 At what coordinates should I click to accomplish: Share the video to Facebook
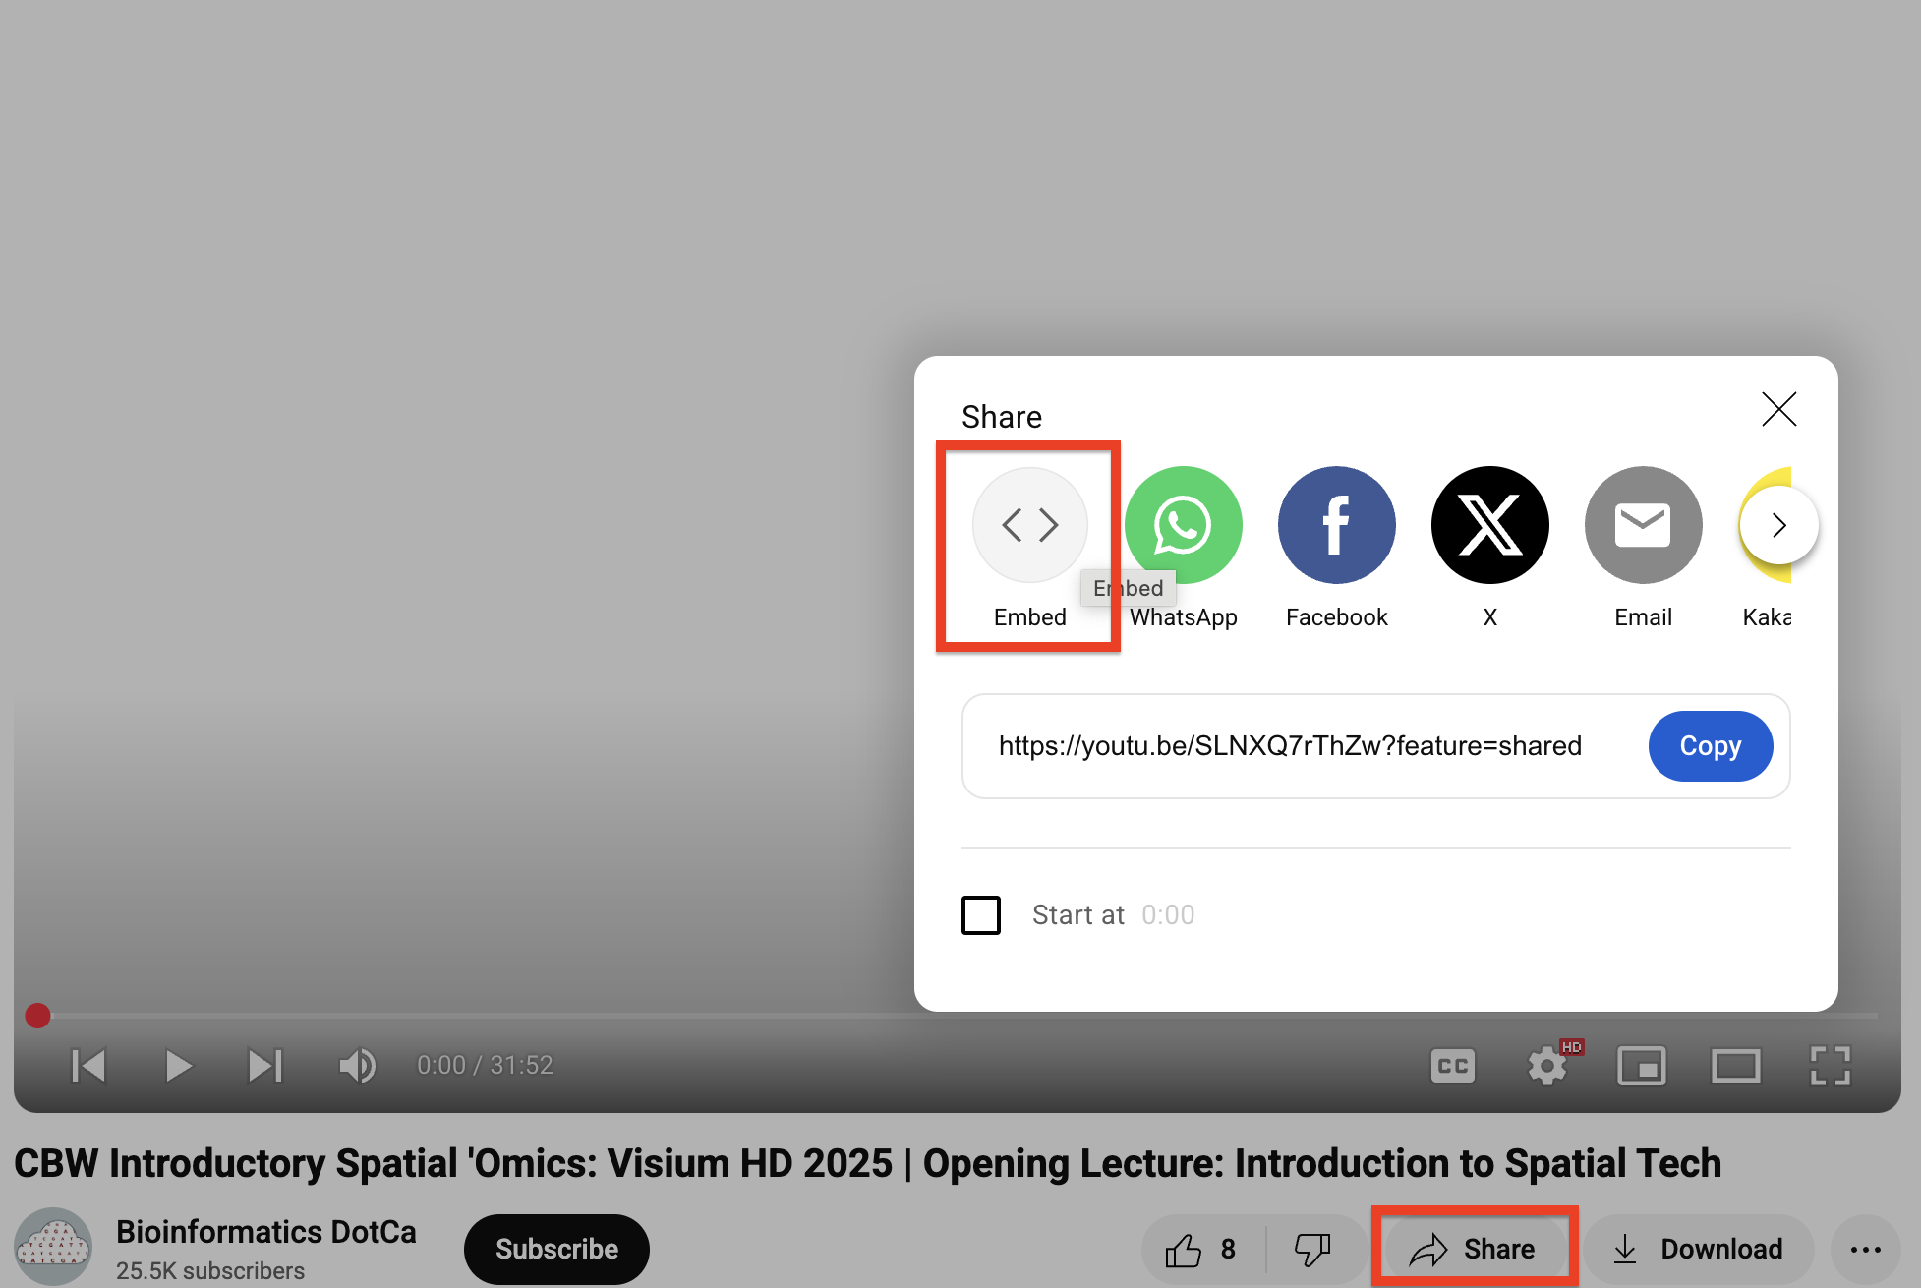coord(1336,524)
